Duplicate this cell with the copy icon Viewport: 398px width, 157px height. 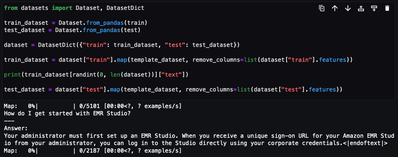322,8
